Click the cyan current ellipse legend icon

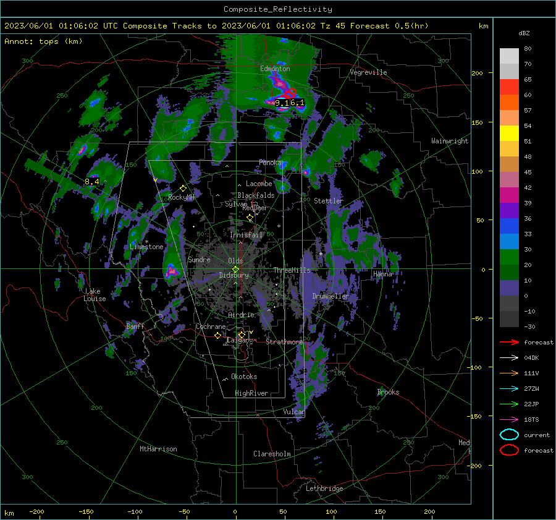[x=509, y=435]
